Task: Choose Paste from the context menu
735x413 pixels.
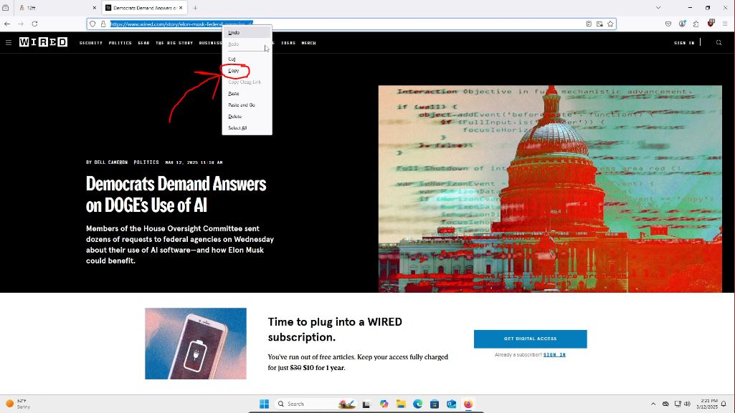Action: point(247,94)
